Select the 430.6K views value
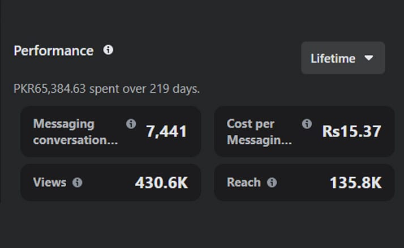This screenshot has height=248, width=404. point(161,183)
